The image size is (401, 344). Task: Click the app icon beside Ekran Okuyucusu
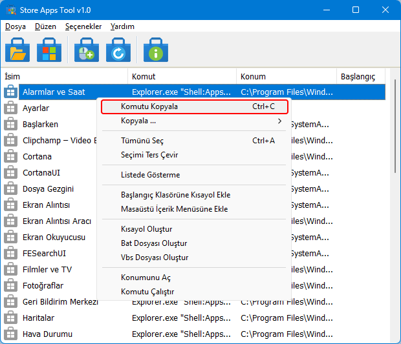coord(10,237)
